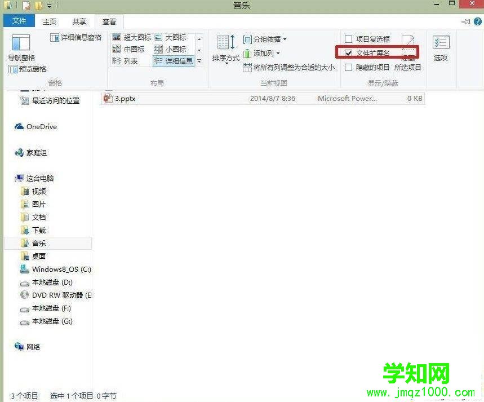Click the PowerPoint icon of 3.pptx
The image size is (484, 402).
[108, 98]
